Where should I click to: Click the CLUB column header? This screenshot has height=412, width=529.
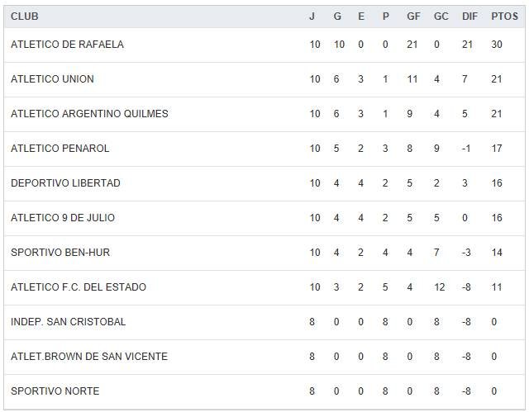click(25, 17)
